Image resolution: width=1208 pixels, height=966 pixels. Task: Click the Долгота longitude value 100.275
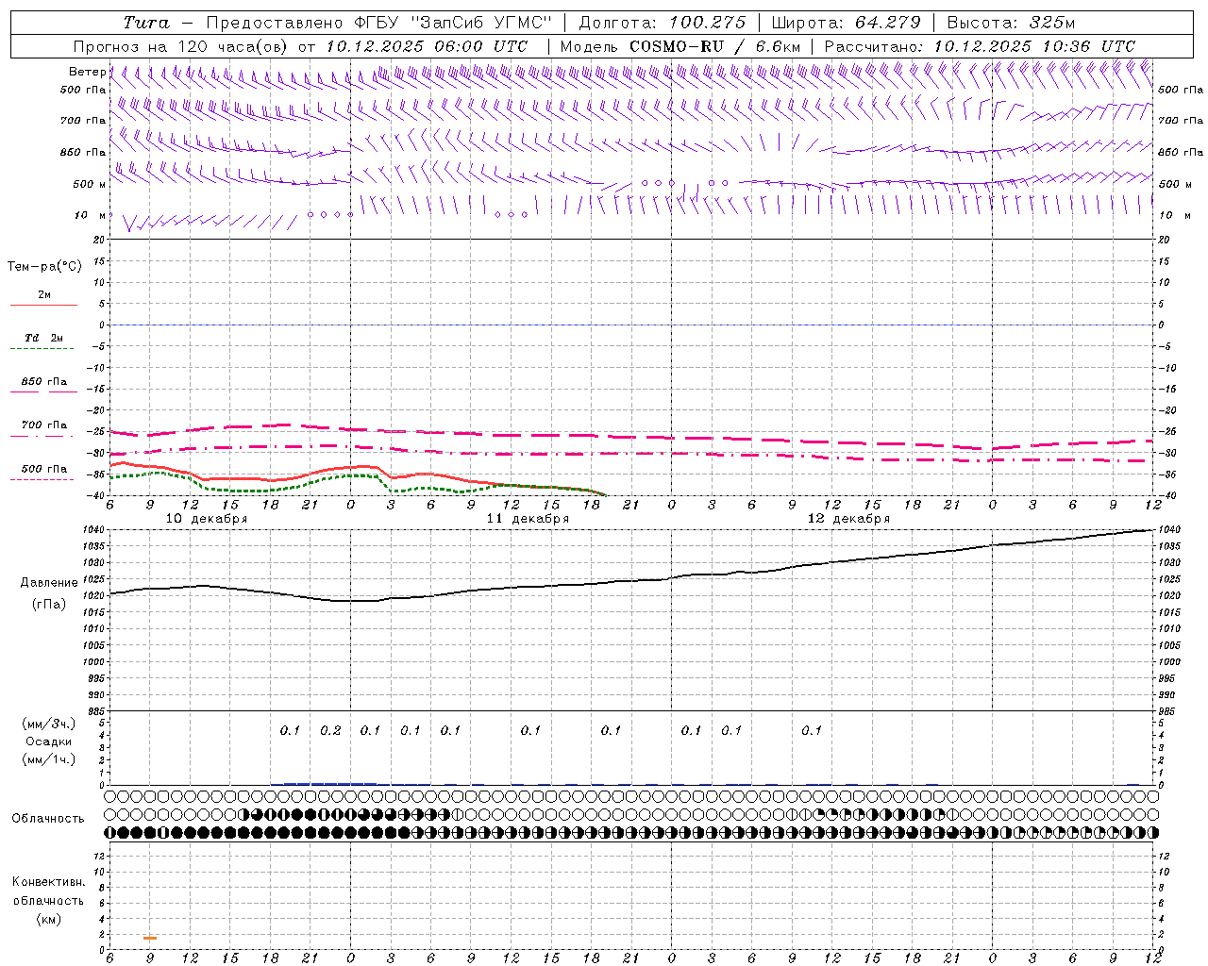point(707,23)
